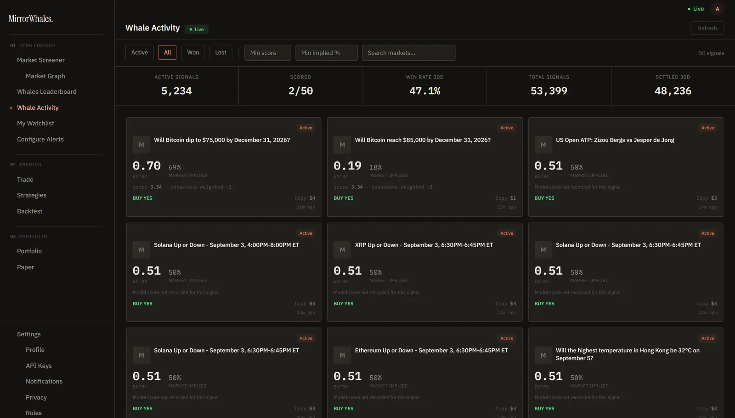Open Configure Alerts
The image size is (735, 418).
pyautogui.click(x=40, y=139)
